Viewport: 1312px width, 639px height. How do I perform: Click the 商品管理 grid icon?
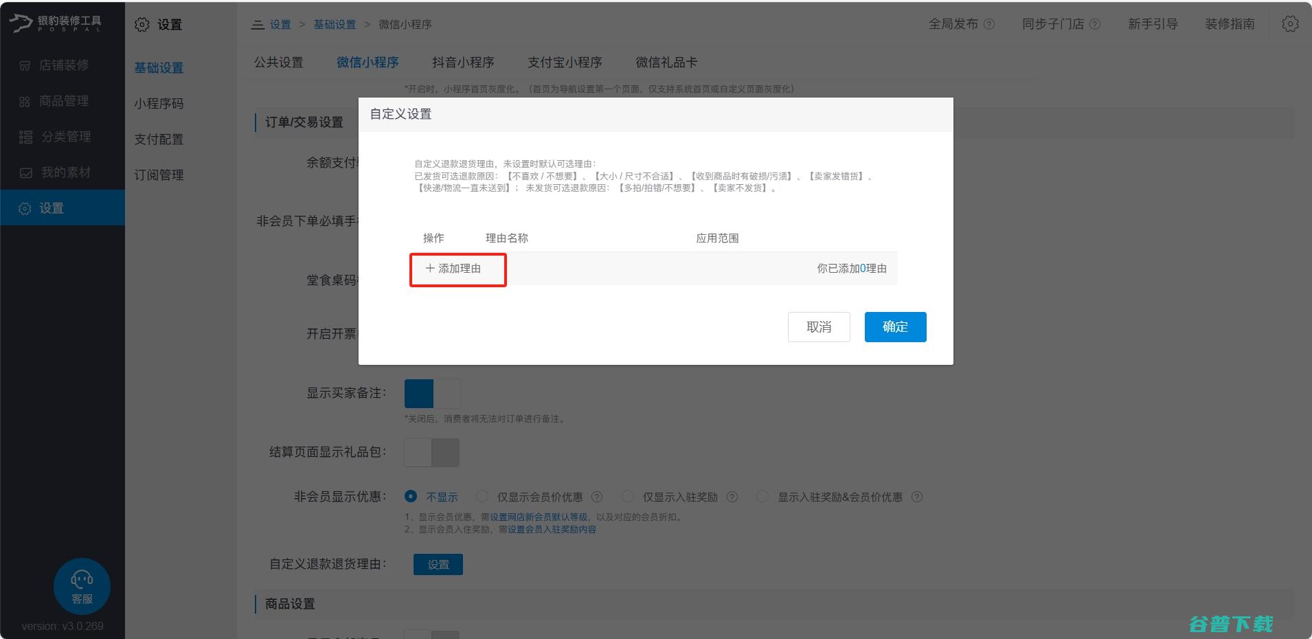(x=25, y=102)
